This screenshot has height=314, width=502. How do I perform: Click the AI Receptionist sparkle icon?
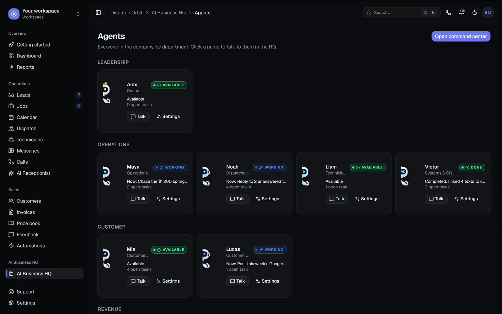11,173
